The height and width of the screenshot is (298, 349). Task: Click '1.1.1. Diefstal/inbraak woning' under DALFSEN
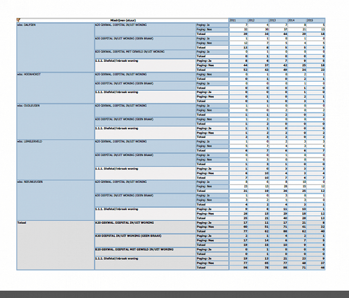[116, 61]
